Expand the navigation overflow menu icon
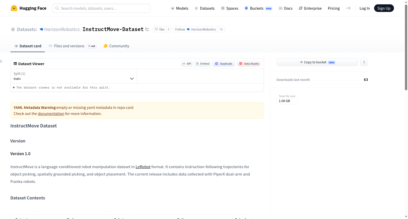The width and height of the screenshot is (408, 219). (x=348, y=8)
